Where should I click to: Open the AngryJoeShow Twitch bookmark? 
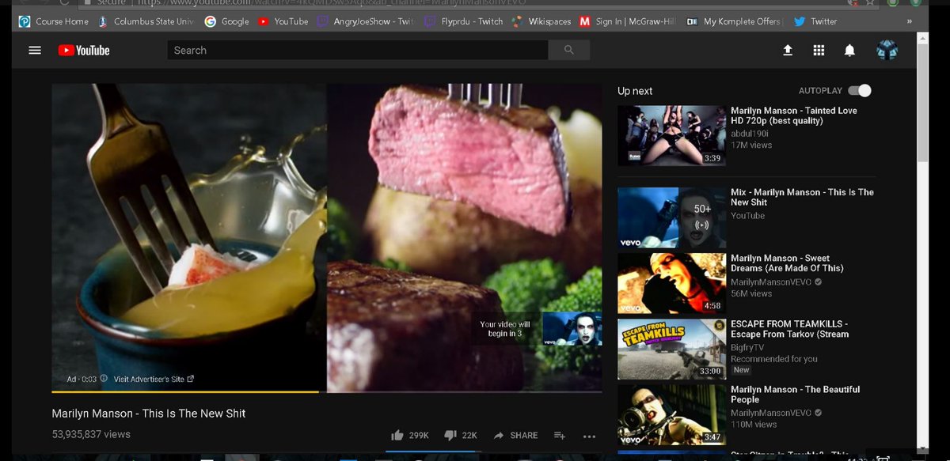click(366, 21)
